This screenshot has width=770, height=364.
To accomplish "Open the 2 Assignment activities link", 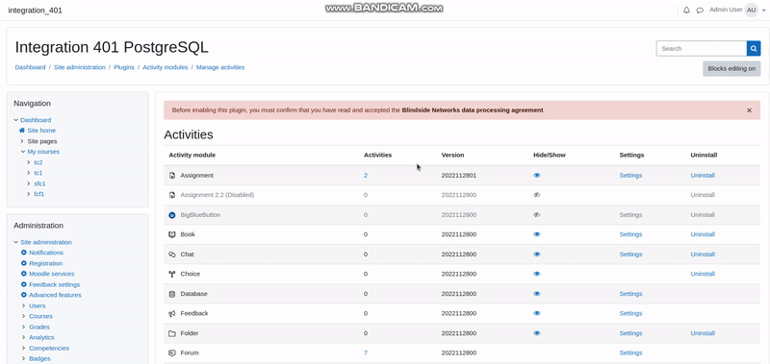I will (366, 176).
